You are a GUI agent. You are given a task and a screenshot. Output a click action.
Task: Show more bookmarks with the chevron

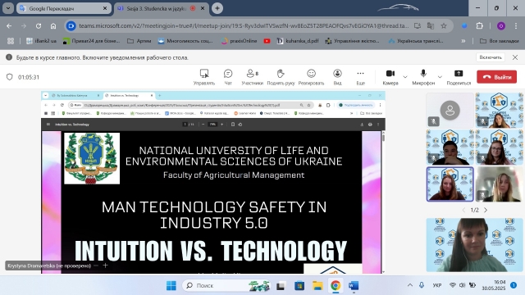[463, 41]
